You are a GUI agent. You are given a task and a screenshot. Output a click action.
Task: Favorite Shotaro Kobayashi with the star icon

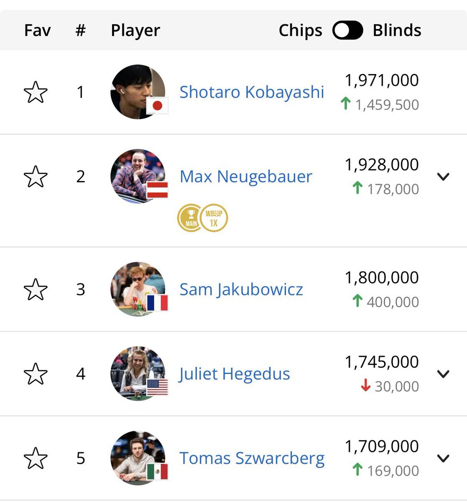click(x=36, y=92)
